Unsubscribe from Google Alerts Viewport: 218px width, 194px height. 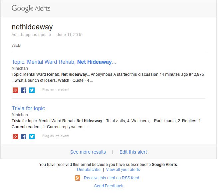tap(89, 170)
